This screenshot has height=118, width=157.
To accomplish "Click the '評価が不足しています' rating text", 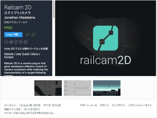I will click(x=16, y=22).
